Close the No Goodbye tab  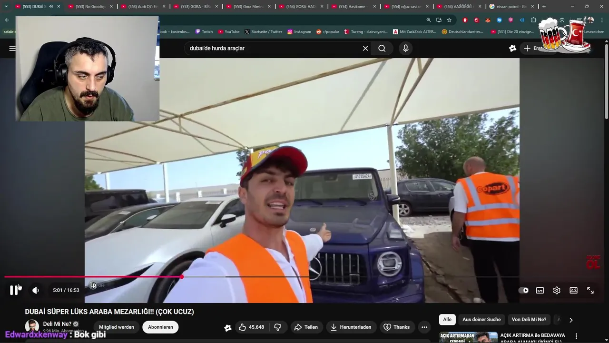click(x=111, y=6)
